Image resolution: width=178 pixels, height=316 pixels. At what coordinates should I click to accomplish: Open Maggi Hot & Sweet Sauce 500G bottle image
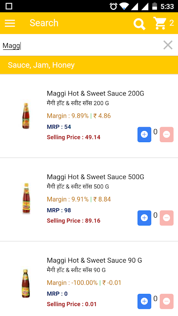point(26,198)
